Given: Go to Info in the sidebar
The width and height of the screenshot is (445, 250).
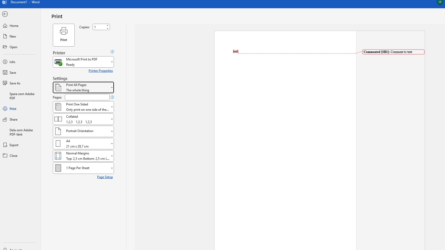Looking at the screenshot, I should 20,62.
